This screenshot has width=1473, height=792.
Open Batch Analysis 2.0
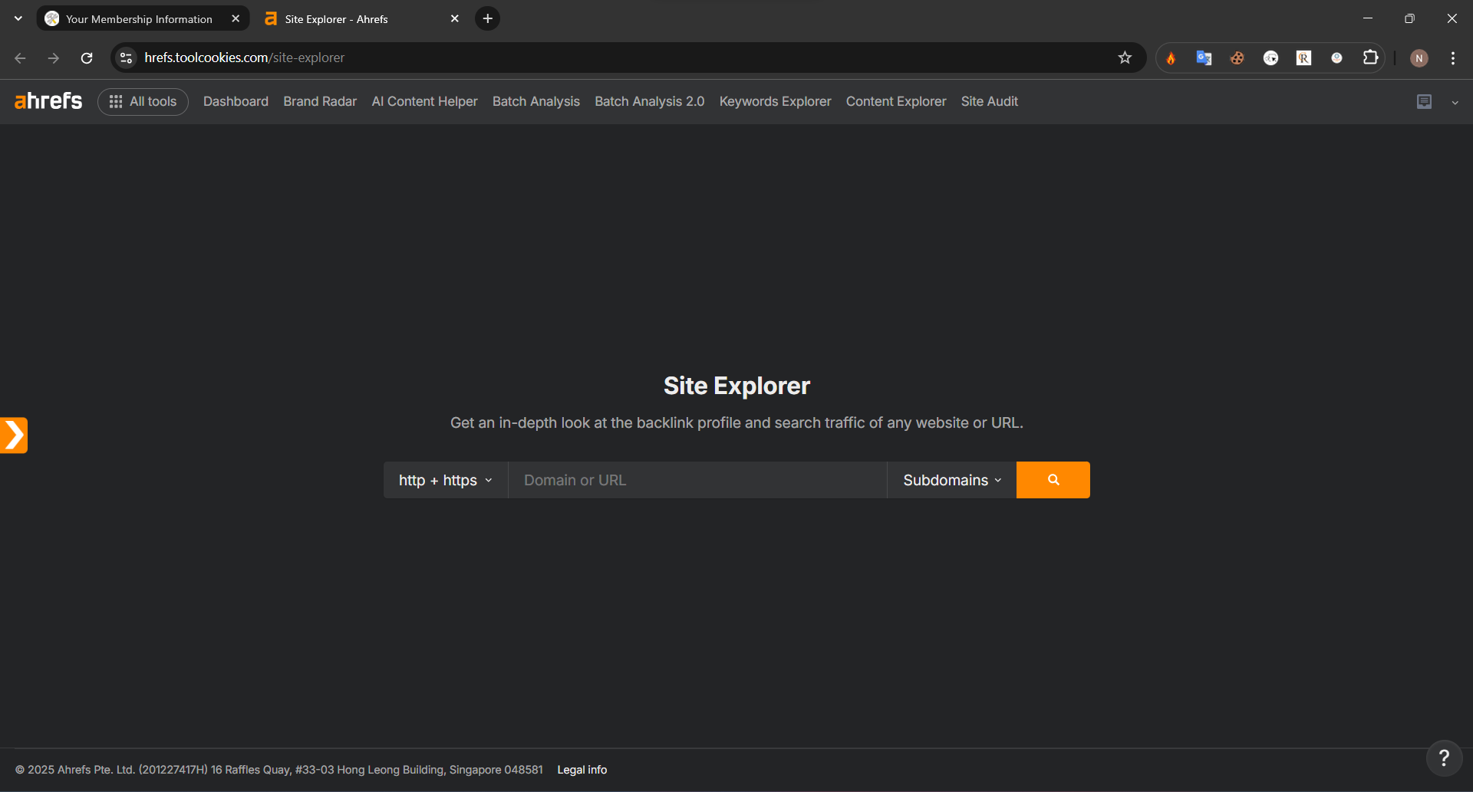coord(649,101)
